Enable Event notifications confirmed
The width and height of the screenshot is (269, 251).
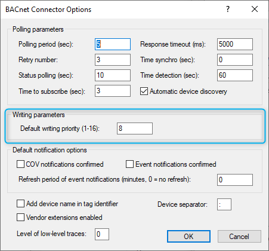tap(129, 164)
